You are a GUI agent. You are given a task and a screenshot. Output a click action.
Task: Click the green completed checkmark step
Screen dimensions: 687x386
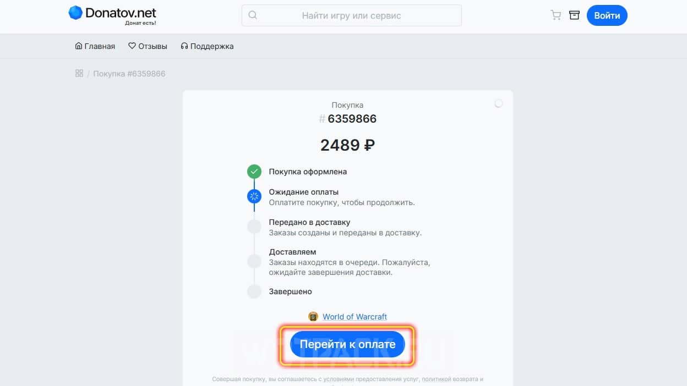pyautogui.click(x=254, y=172)
